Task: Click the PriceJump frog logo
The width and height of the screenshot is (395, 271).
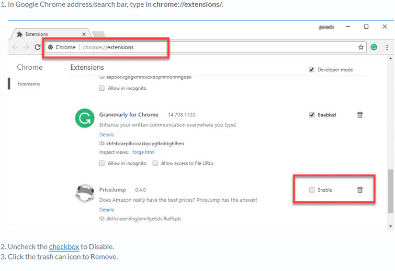Action: 85,193
